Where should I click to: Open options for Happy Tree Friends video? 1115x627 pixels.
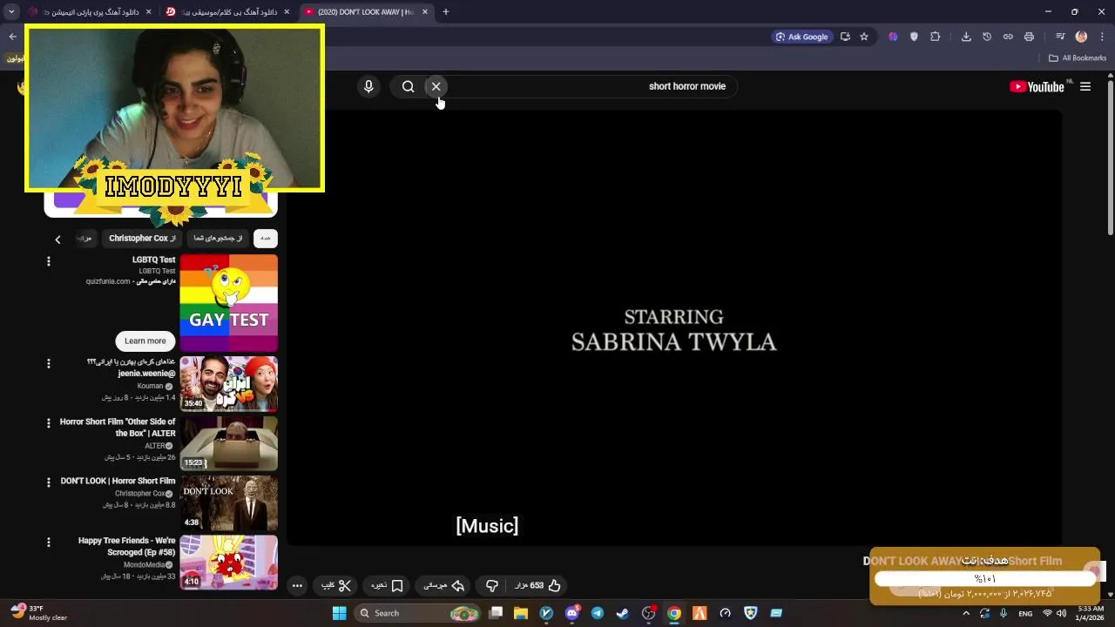pos(49,542)
